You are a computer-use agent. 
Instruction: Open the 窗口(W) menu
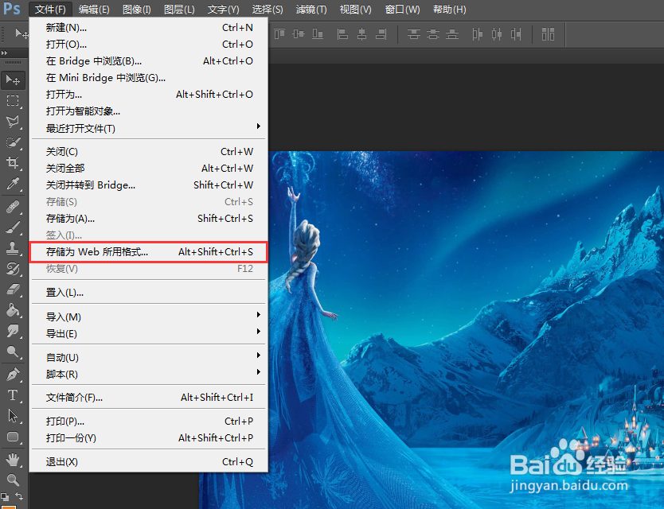(x=402, y=10)
